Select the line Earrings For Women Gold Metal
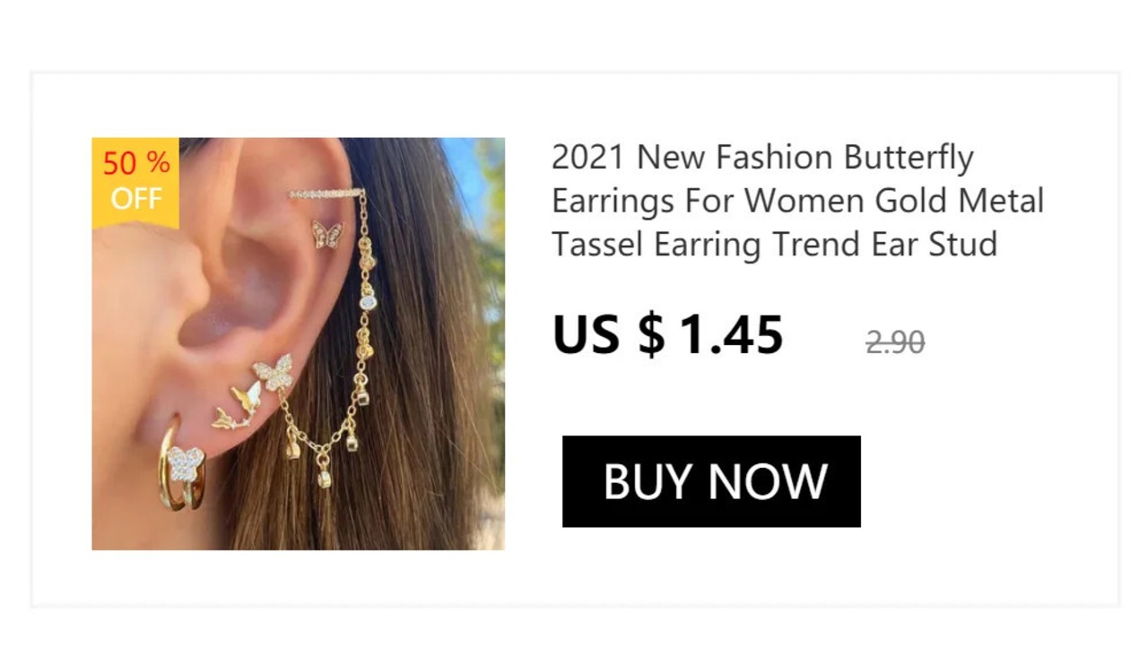 [797, 200]
